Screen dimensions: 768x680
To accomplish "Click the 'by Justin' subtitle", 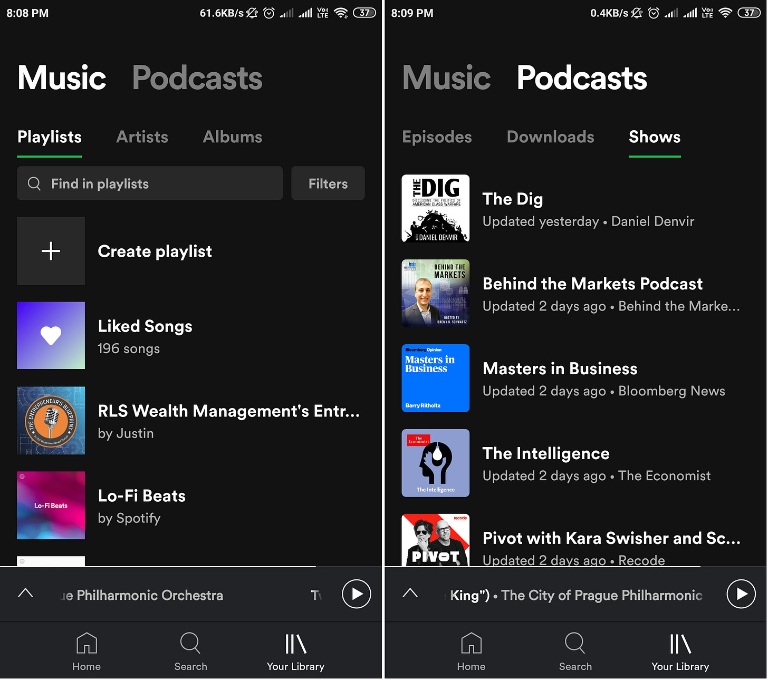I will click(126, 434).
